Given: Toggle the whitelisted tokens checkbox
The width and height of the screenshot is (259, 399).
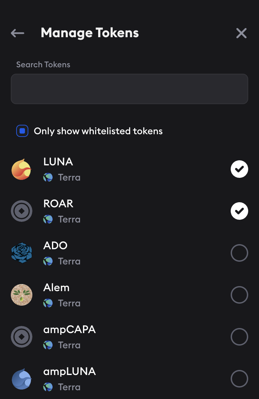Looking at the screenshot, I should pos(22,131).
